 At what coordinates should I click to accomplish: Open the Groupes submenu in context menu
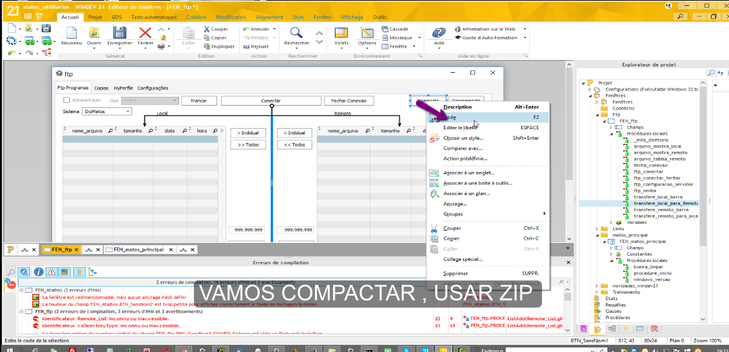click(x=488, y=214)
